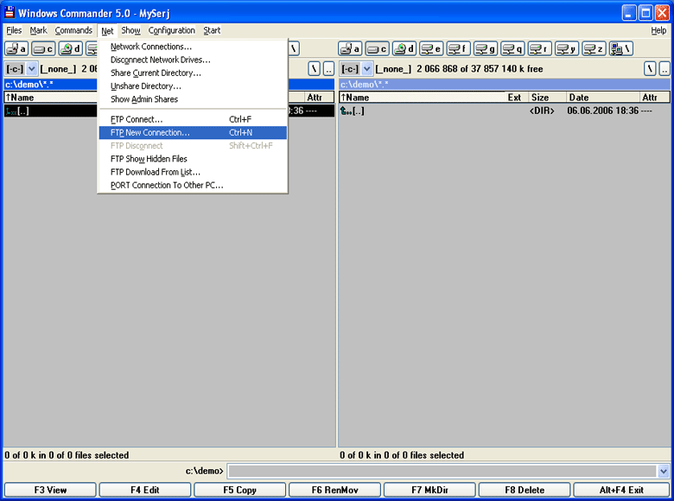Open the Commands menu
This screenshot has height=501, width=674.
point(73,30)
